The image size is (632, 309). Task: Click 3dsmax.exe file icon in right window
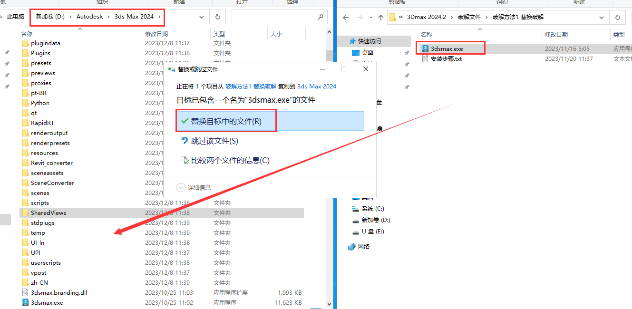tap(426, 48)
